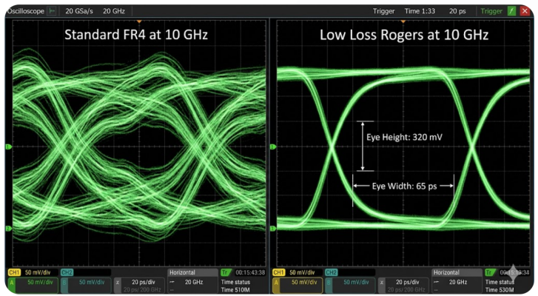This screenshot has width=538, height=296.
Task: Click the Eye Width: 65 ps annotation
Action: [404, 186]
